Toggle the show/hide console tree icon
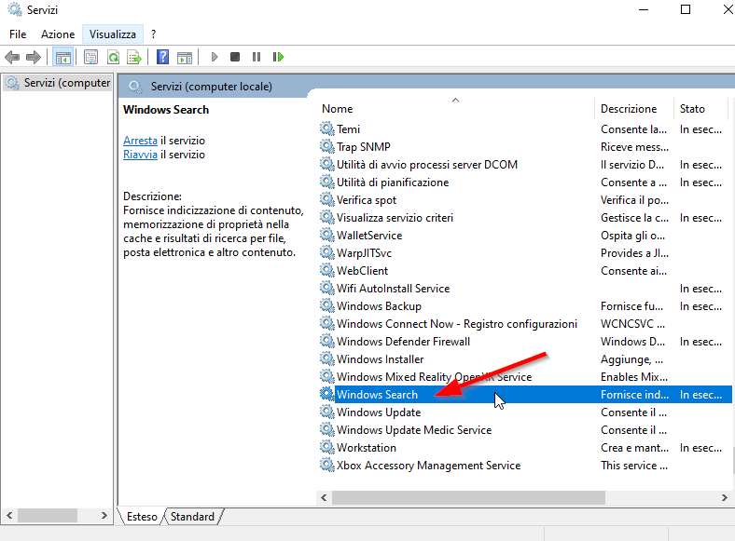 coord(63,57)
